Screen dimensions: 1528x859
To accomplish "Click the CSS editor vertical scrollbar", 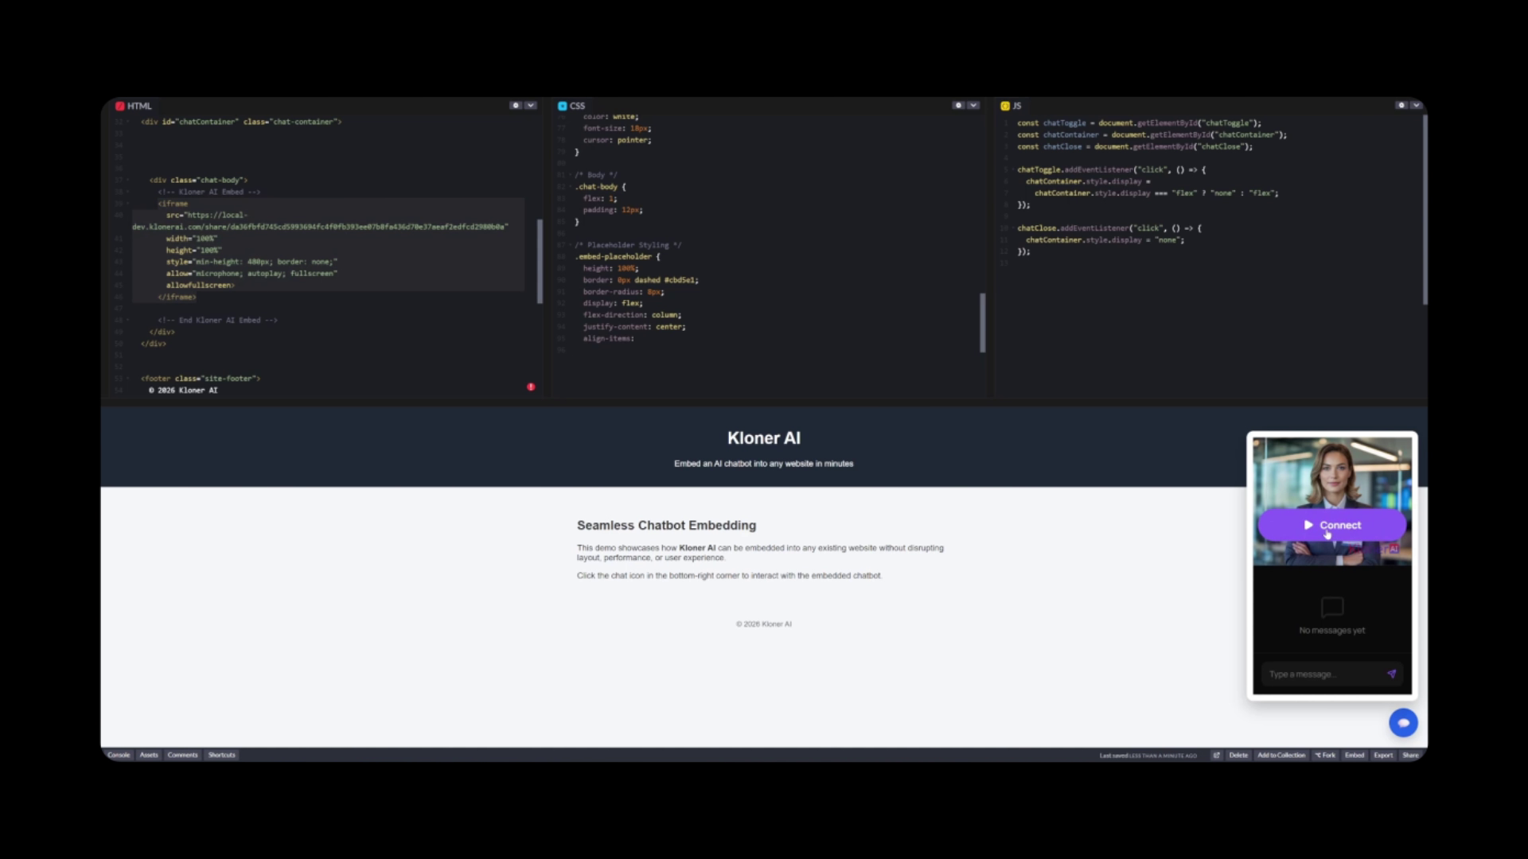I will pyautogui.click(x=982, y=322).
